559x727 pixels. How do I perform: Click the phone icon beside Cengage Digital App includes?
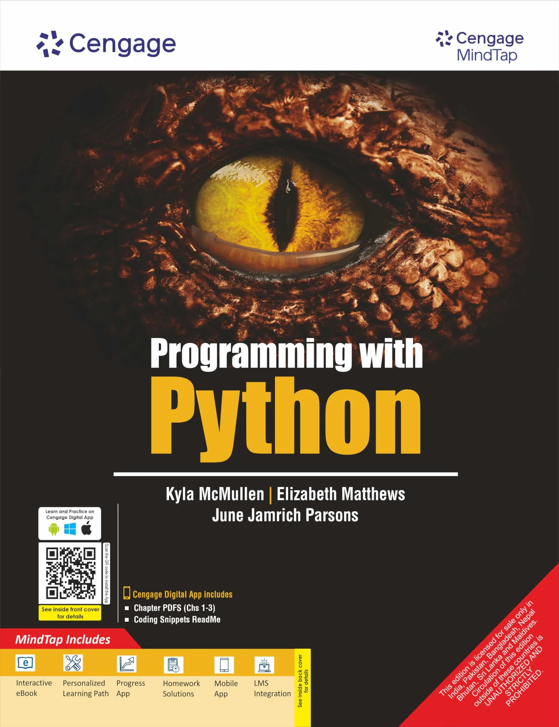[126, 593]
